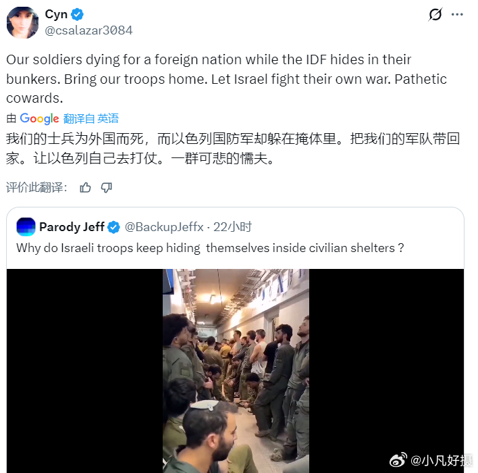Open Parody Jeff's blue avatar
Viewport: 478px width, 473px height.
(26, 227)
